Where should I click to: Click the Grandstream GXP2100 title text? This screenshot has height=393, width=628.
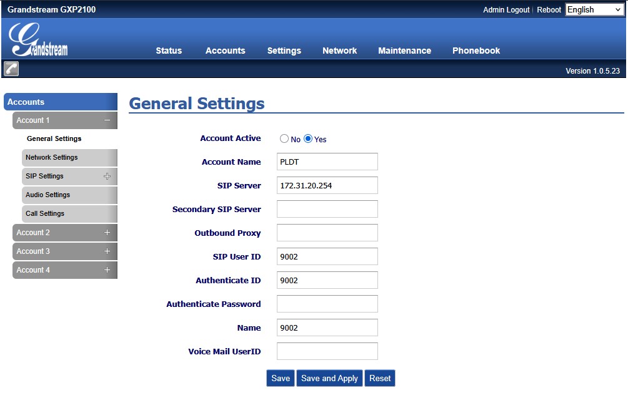tap(51, 9)
